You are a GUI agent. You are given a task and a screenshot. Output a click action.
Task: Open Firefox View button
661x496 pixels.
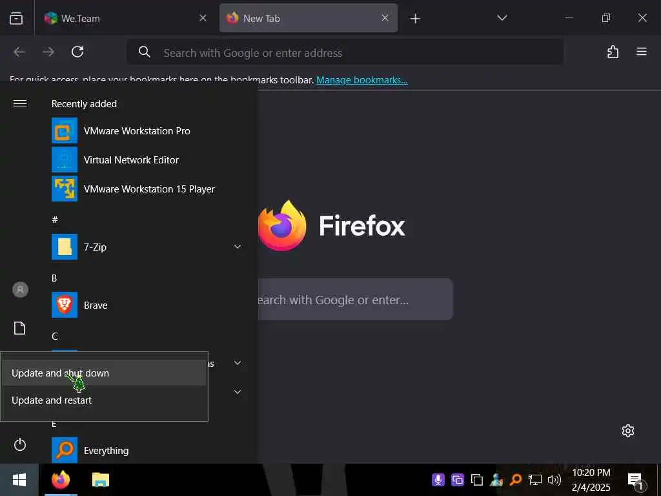point(16,18)
